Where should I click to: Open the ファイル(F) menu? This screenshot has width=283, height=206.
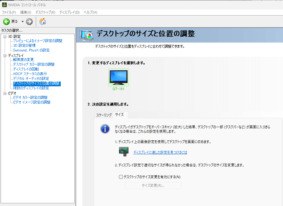[x=9, y=12]
